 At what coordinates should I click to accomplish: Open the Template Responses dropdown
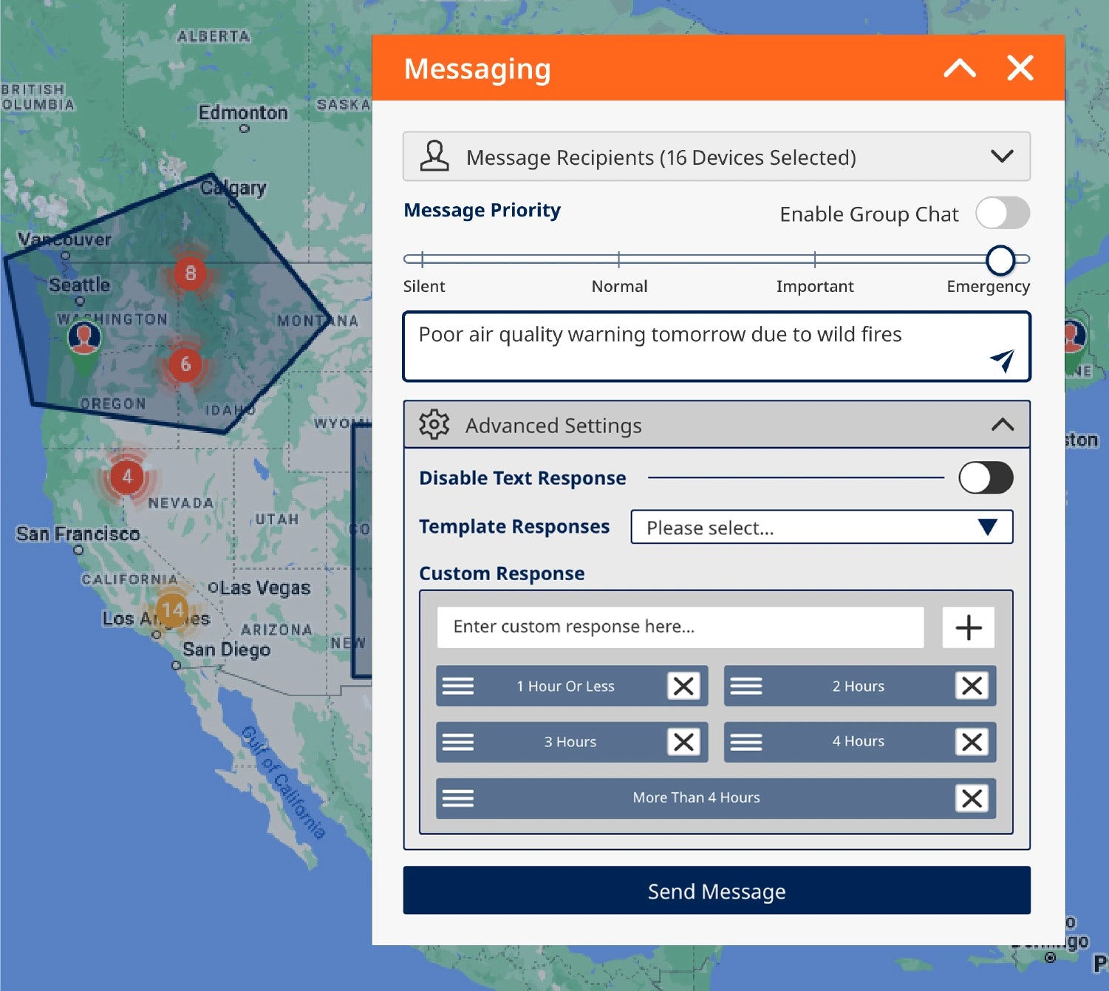click(822, 527)
